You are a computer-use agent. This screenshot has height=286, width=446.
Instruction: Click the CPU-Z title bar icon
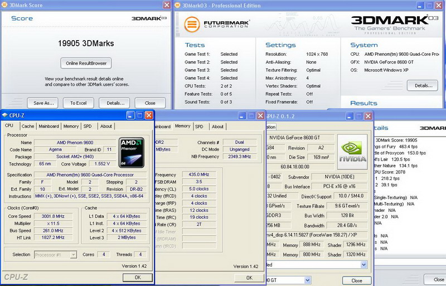point(4,115)
